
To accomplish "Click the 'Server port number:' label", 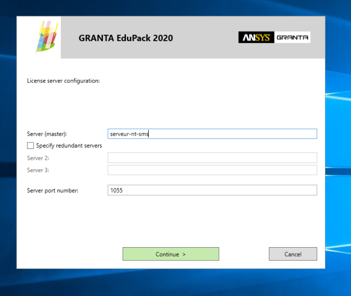I will [53, 190].
